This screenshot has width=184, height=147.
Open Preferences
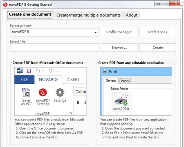[x=158, y=32]
